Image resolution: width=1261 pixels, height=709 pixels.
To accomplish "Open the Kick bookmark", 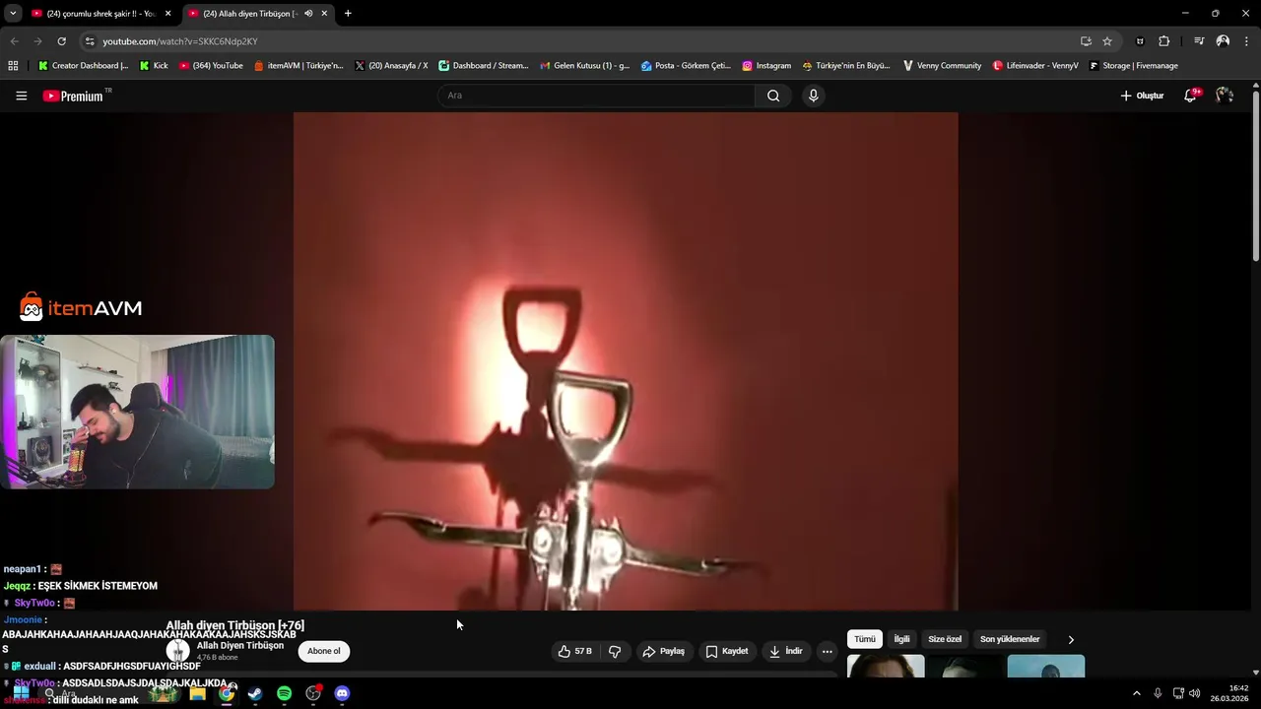I will click(x=154, y=66).
